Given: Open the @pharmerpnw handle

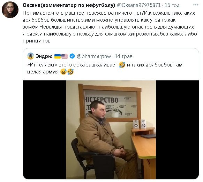Looking at the screenshot, I should pyautogui.click(x=94, y=56).
